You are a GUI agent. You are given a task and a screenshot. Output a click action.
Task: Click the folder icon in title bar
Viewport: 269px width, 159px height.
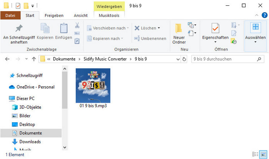point(6,6)
